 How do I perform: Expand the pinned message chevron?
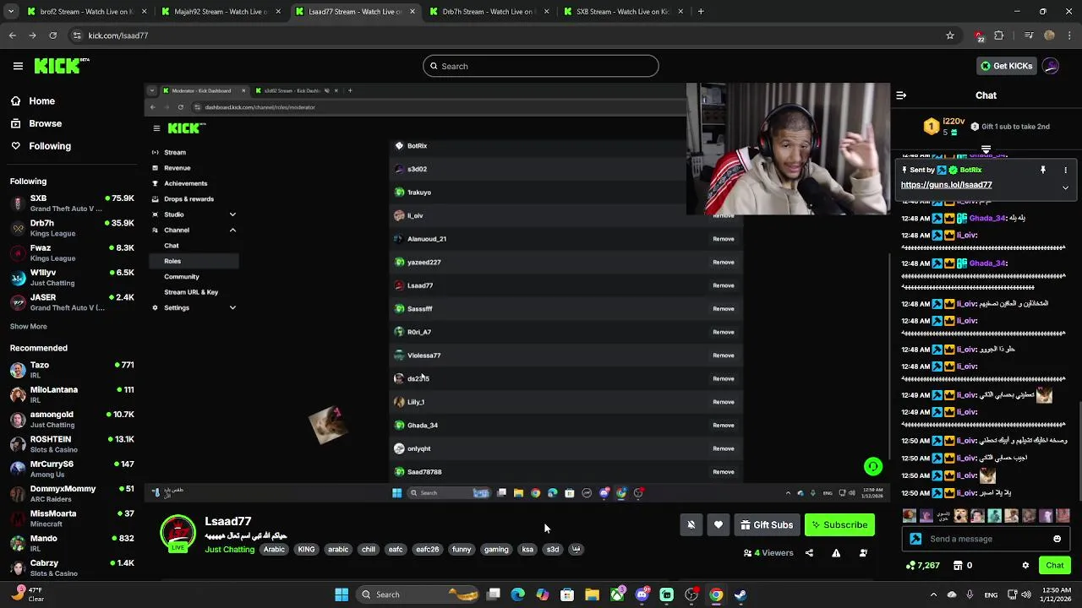pyautogui.click(x=1065, y=187)
